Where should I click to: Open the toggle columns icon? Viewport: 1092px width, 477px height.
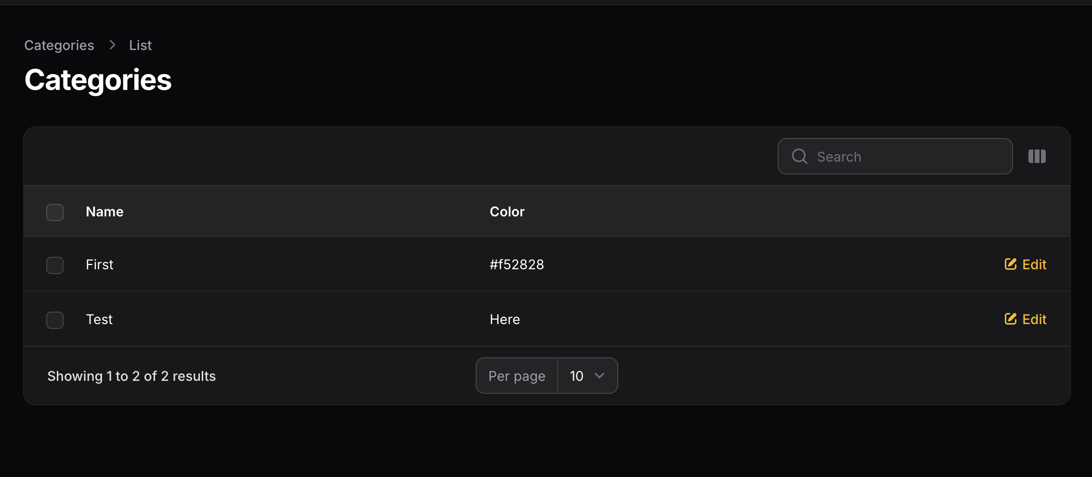coord(1037,156)
